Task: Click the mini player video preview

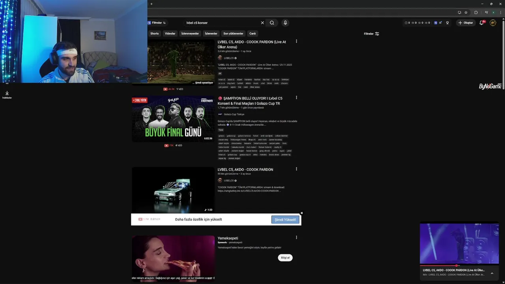Action: click(459, 243)
